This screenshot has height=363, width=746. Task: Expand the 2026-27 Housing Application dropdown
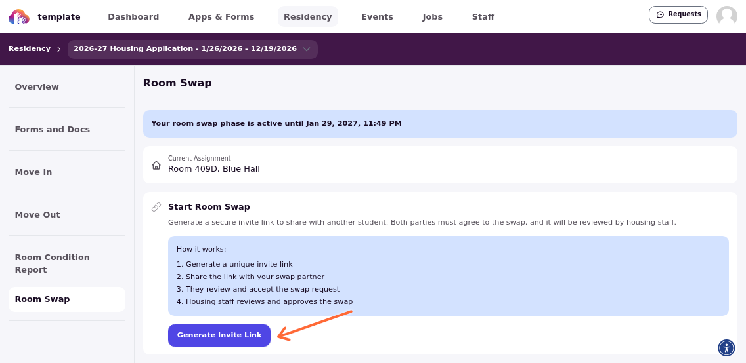192,49
